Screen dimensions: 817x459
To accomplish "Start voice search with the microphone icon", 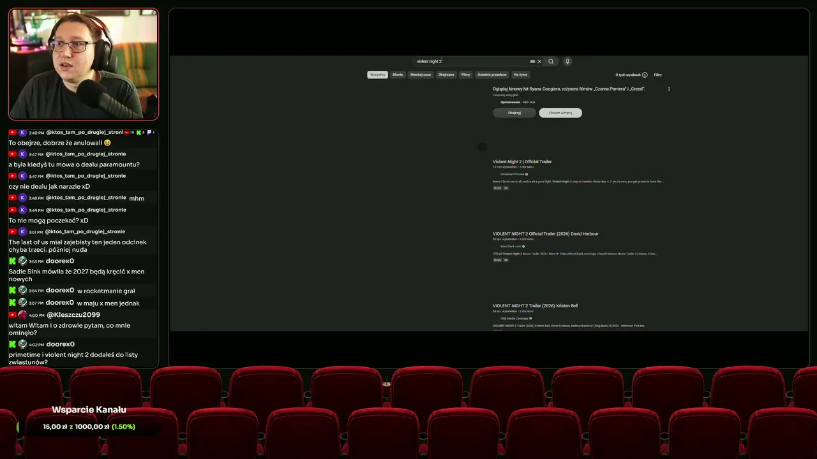I will pyautogui.click(x=567, y=61).
